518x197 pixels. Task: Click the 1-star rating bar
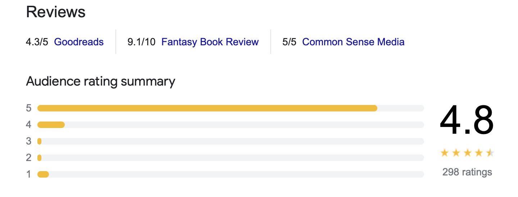click(x=231, y=174)
